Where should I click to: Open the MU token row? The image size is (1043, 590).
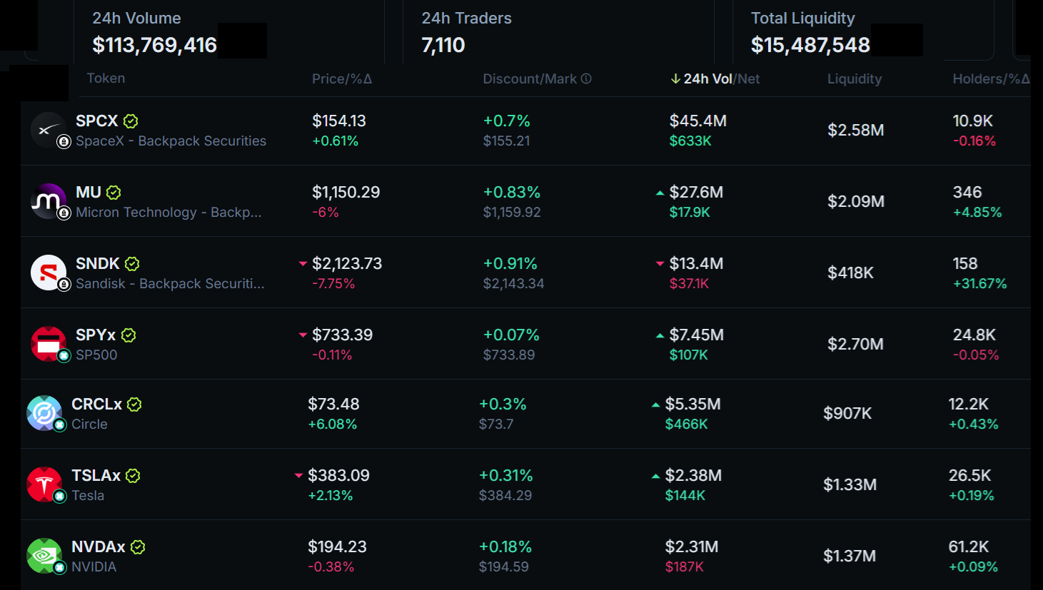[x=525, y=201]
